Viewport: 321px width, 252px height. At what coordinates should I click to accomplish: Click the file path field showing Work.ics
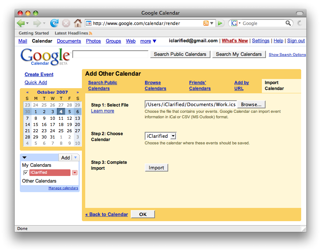191,104
